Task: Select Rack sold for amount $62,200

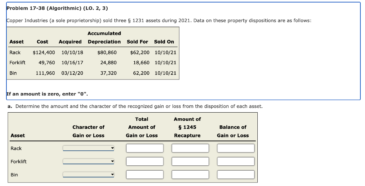Action: (140, 53)
